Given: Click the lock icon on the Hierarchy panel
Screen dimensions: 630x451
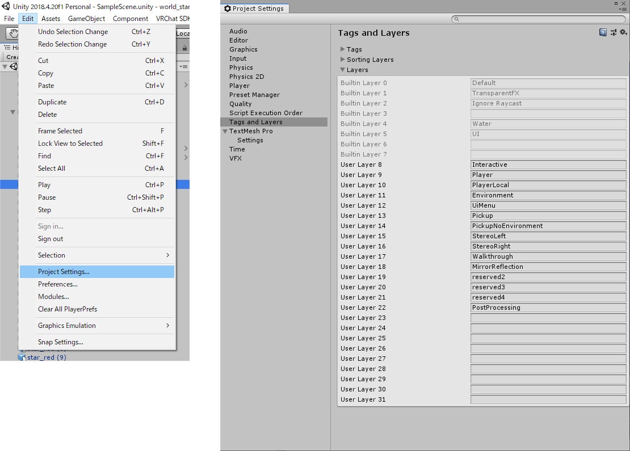Looking at the screenshot, I should [x=184, y=48].
